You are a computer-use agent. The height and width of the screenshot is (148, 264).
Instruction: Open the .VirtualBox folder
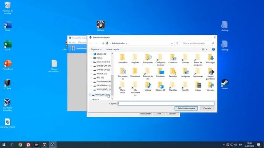123,58
